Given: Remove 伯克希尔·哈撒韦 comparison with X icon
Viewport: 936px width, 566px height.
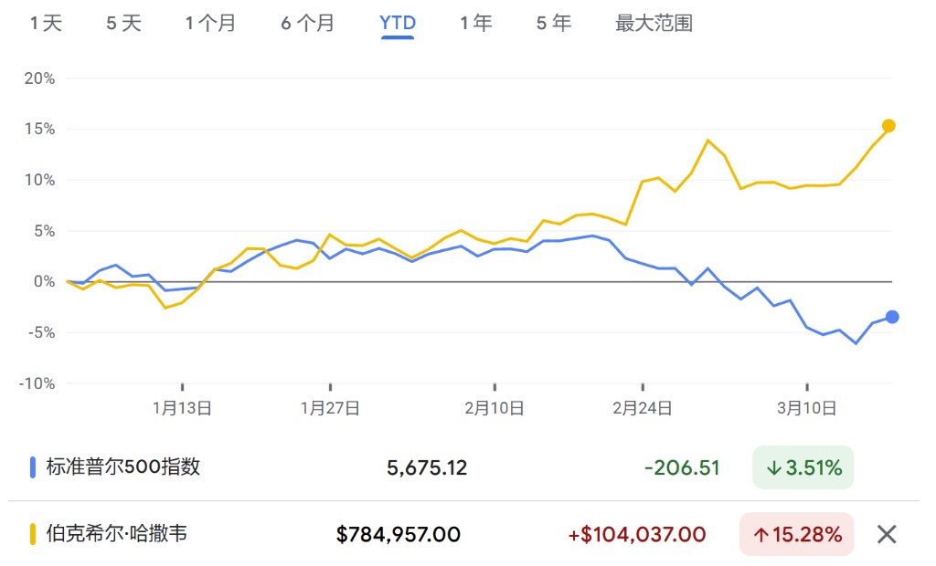Looking at the screenshot, I should pyautogui.click(x=887, y=534).
